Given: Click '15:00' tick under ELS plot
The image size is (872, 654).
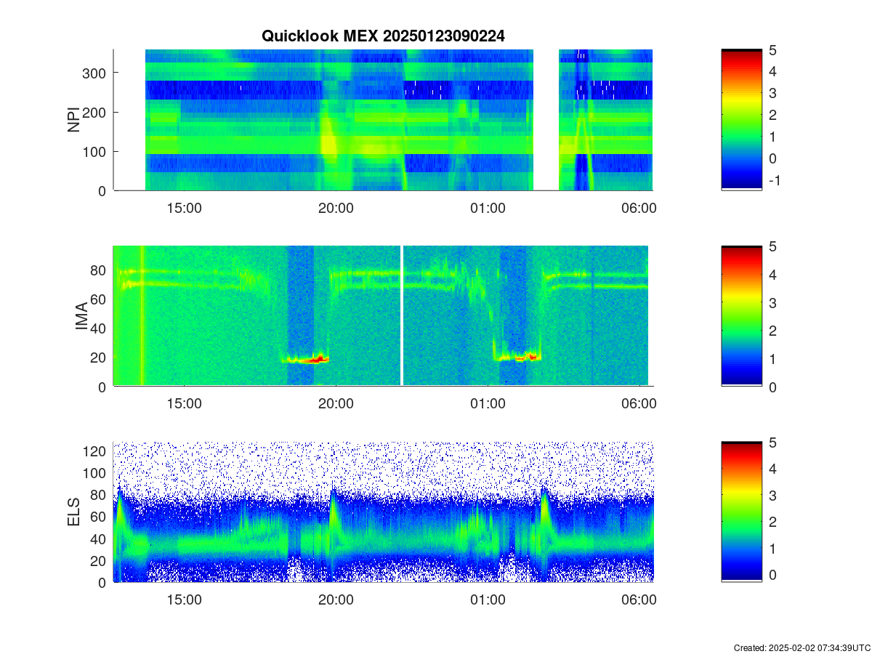Looking at the screenshot, I should click(185, 600).
